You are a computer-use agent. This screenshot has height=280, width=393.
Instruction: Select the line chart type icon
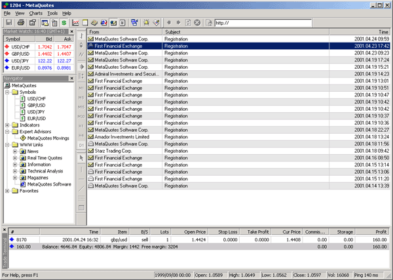click(81, 54)
